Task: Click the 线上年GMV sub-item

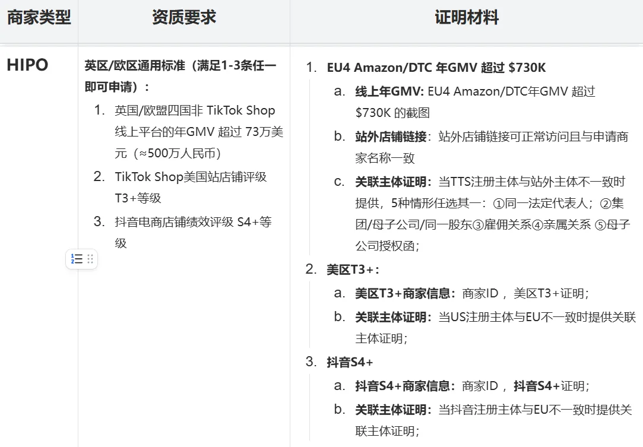Action: pos(476,102)
